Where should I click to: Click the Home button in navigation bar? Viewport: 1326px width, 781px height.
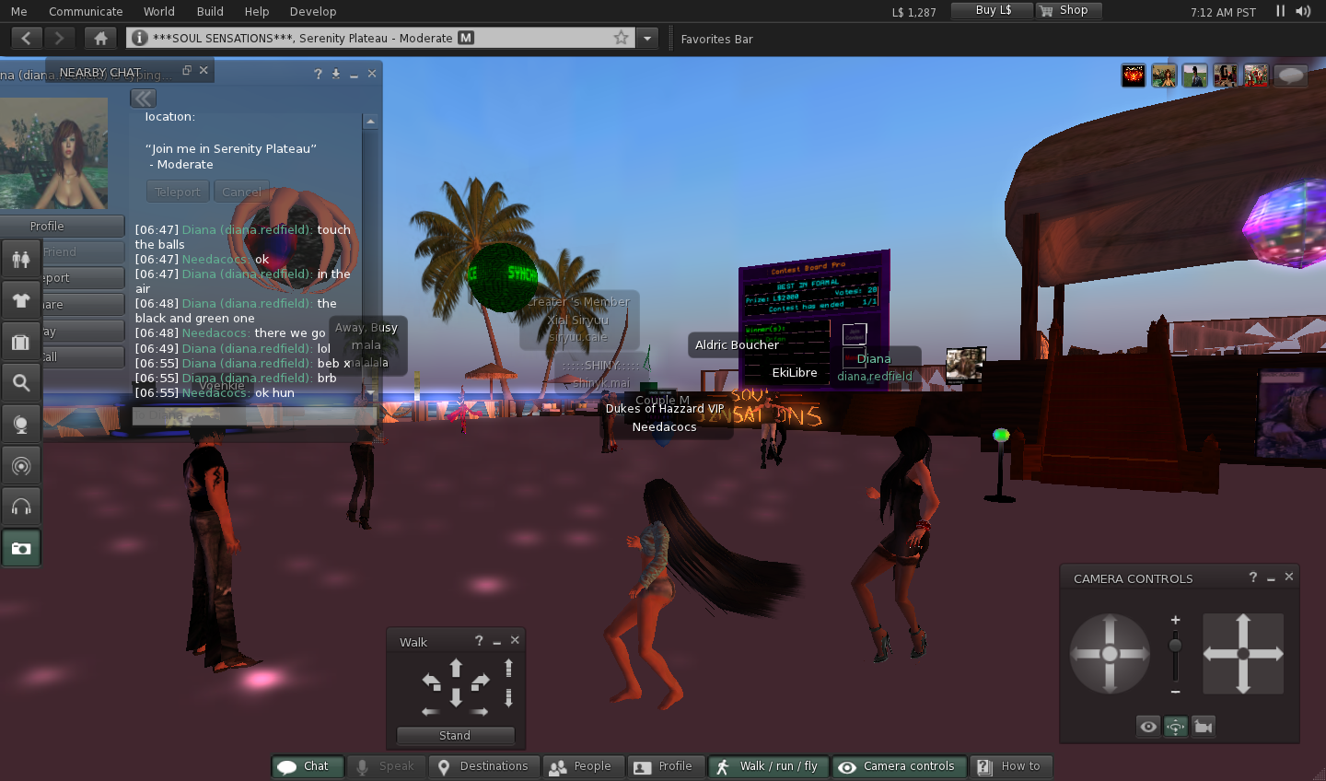click(x=100, y=38)
